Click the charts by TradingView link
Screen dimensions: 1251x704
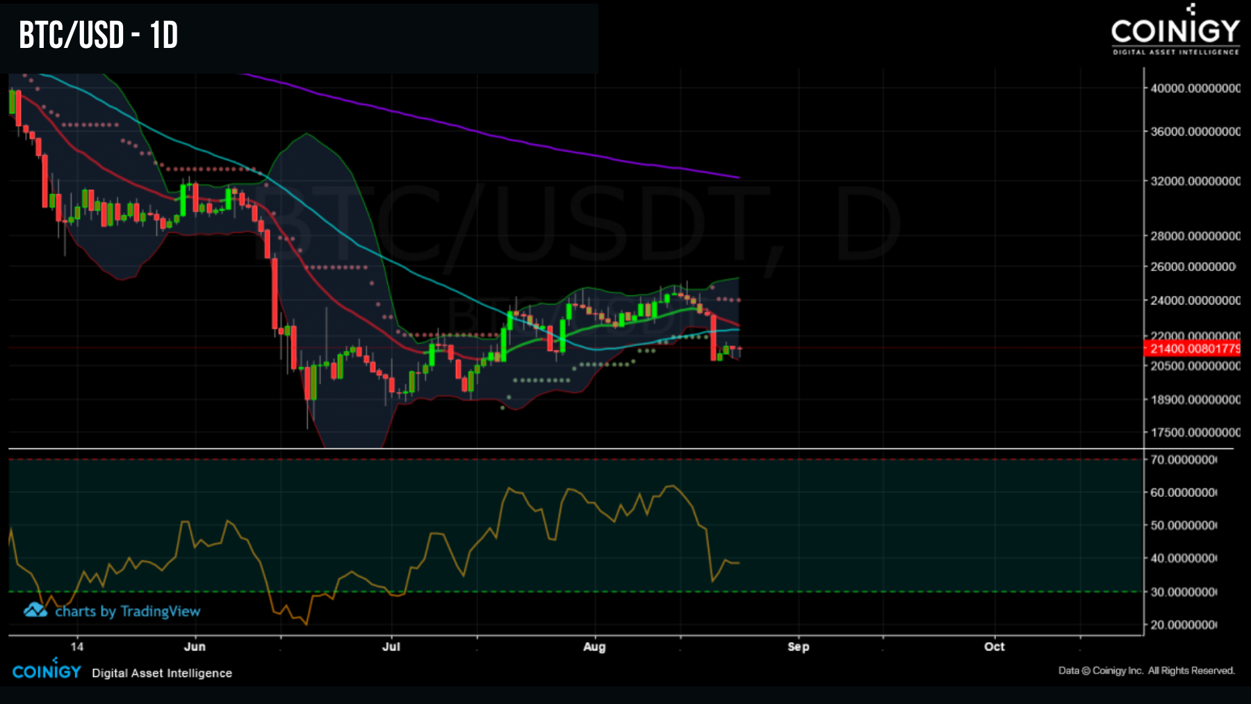pyautogui.click(x=127, y=612)
